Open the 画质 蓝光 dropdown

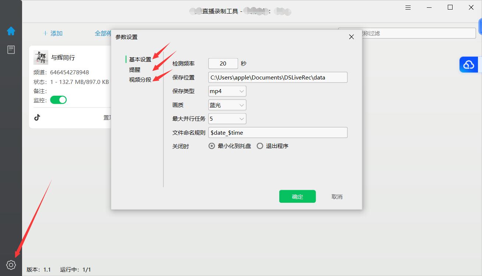227,105
